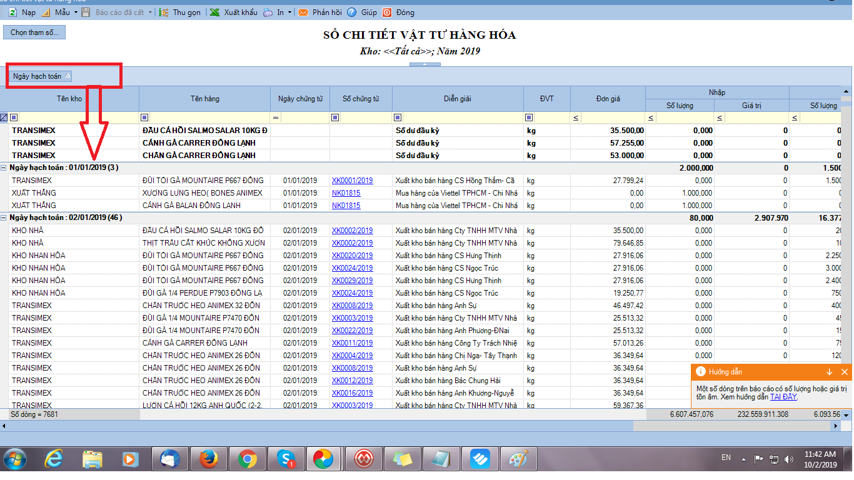Sort by the Đơn giá column header

(608, 99)
